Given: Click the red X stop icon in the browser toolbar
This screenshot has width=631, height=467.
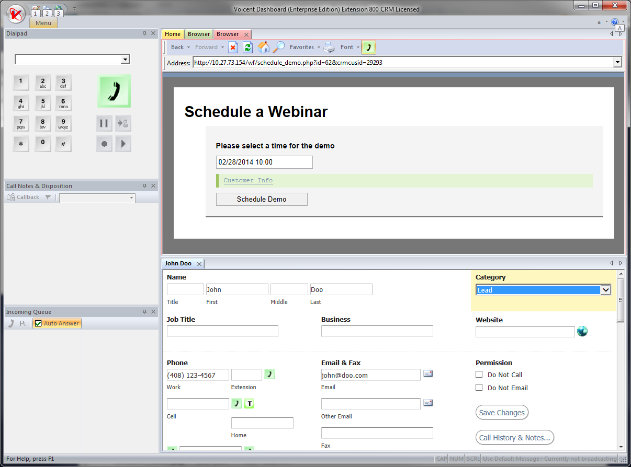Looking at the screenshot, I should tap(233, 48).
